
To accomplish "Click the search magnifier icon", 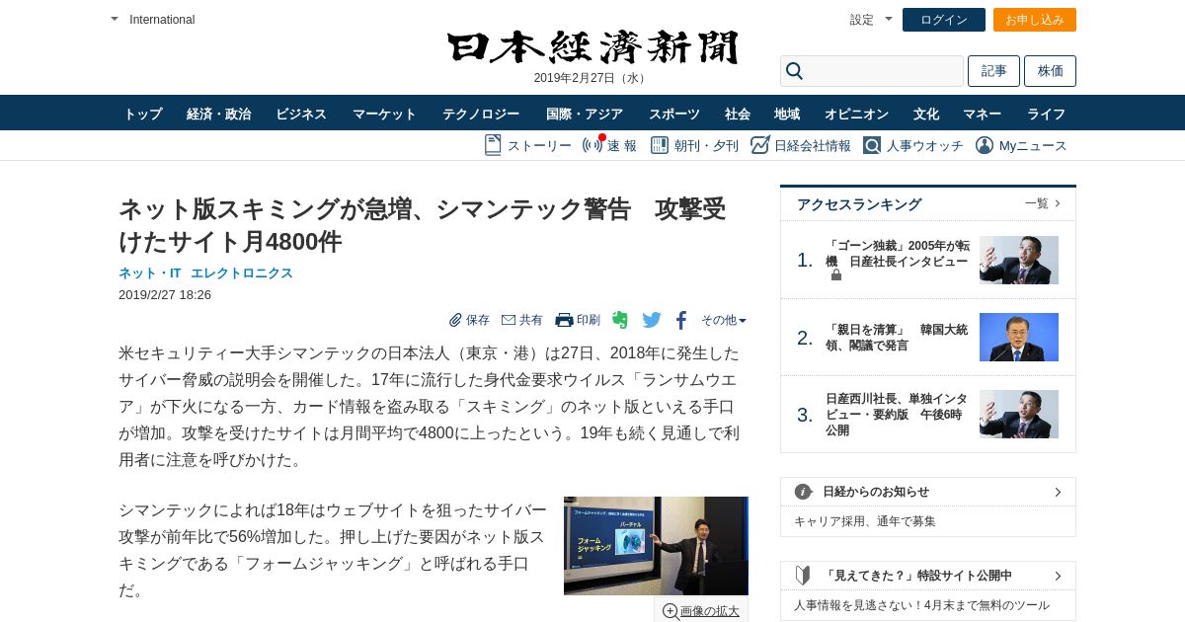I will (x=794, y=71).
